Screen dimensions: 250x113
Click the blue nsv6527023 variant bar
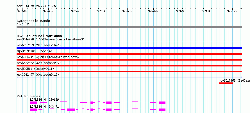[x=129, y=48]
